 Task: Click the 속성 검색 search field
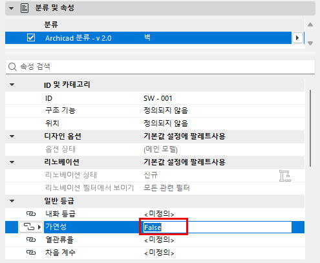[160, 67]
